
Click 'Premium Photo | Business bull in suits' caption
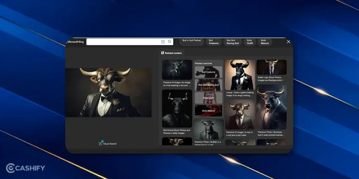click(271, 133)
